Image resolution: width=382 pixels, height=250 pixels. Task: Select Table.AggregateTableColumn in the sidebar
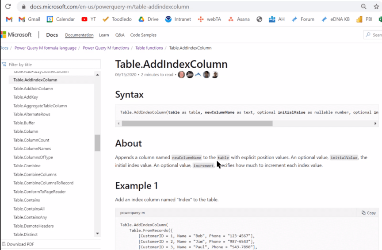tap(40, 106)
